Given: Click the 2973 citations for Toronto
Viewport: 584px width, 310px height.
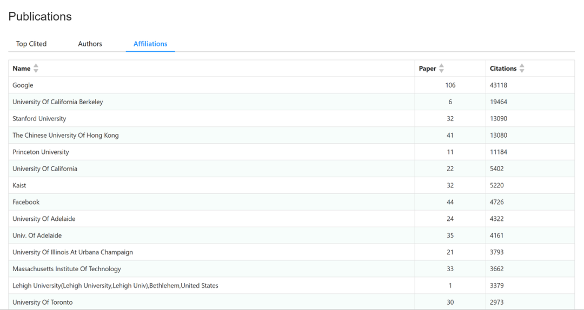Looking at the screenshot, I should [497, 302].
